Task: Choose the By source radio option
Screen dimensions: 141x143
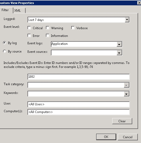Action: [x=5, y=51]
